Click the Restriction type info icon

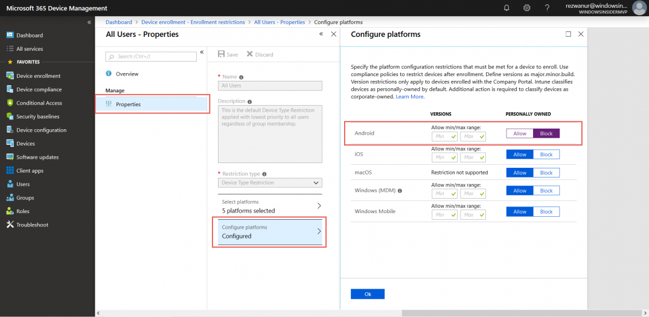click(264, 175)
